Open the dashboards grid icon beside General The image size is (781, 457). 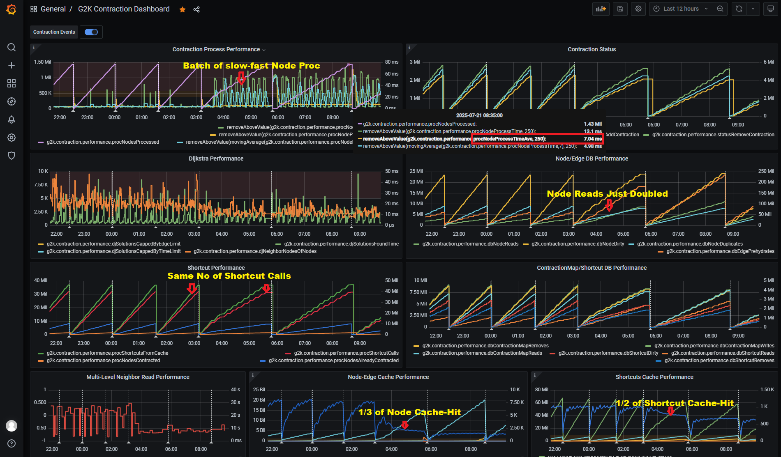tap(34, 9)
